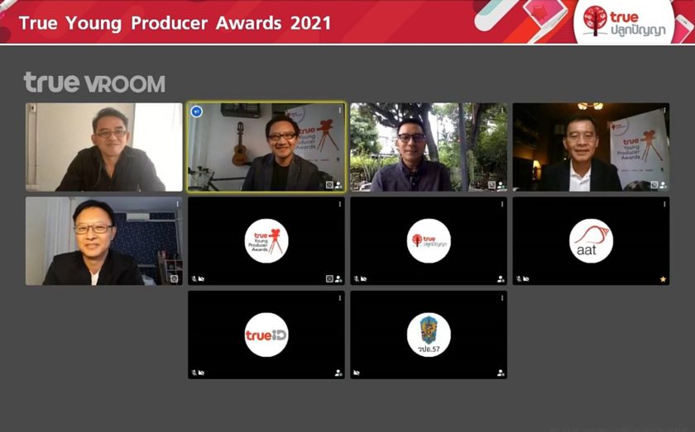The width and height of the screenshot is (695, 432).
Task: Open the three-dot menu on the aat tile
Action: click(664, 204)
